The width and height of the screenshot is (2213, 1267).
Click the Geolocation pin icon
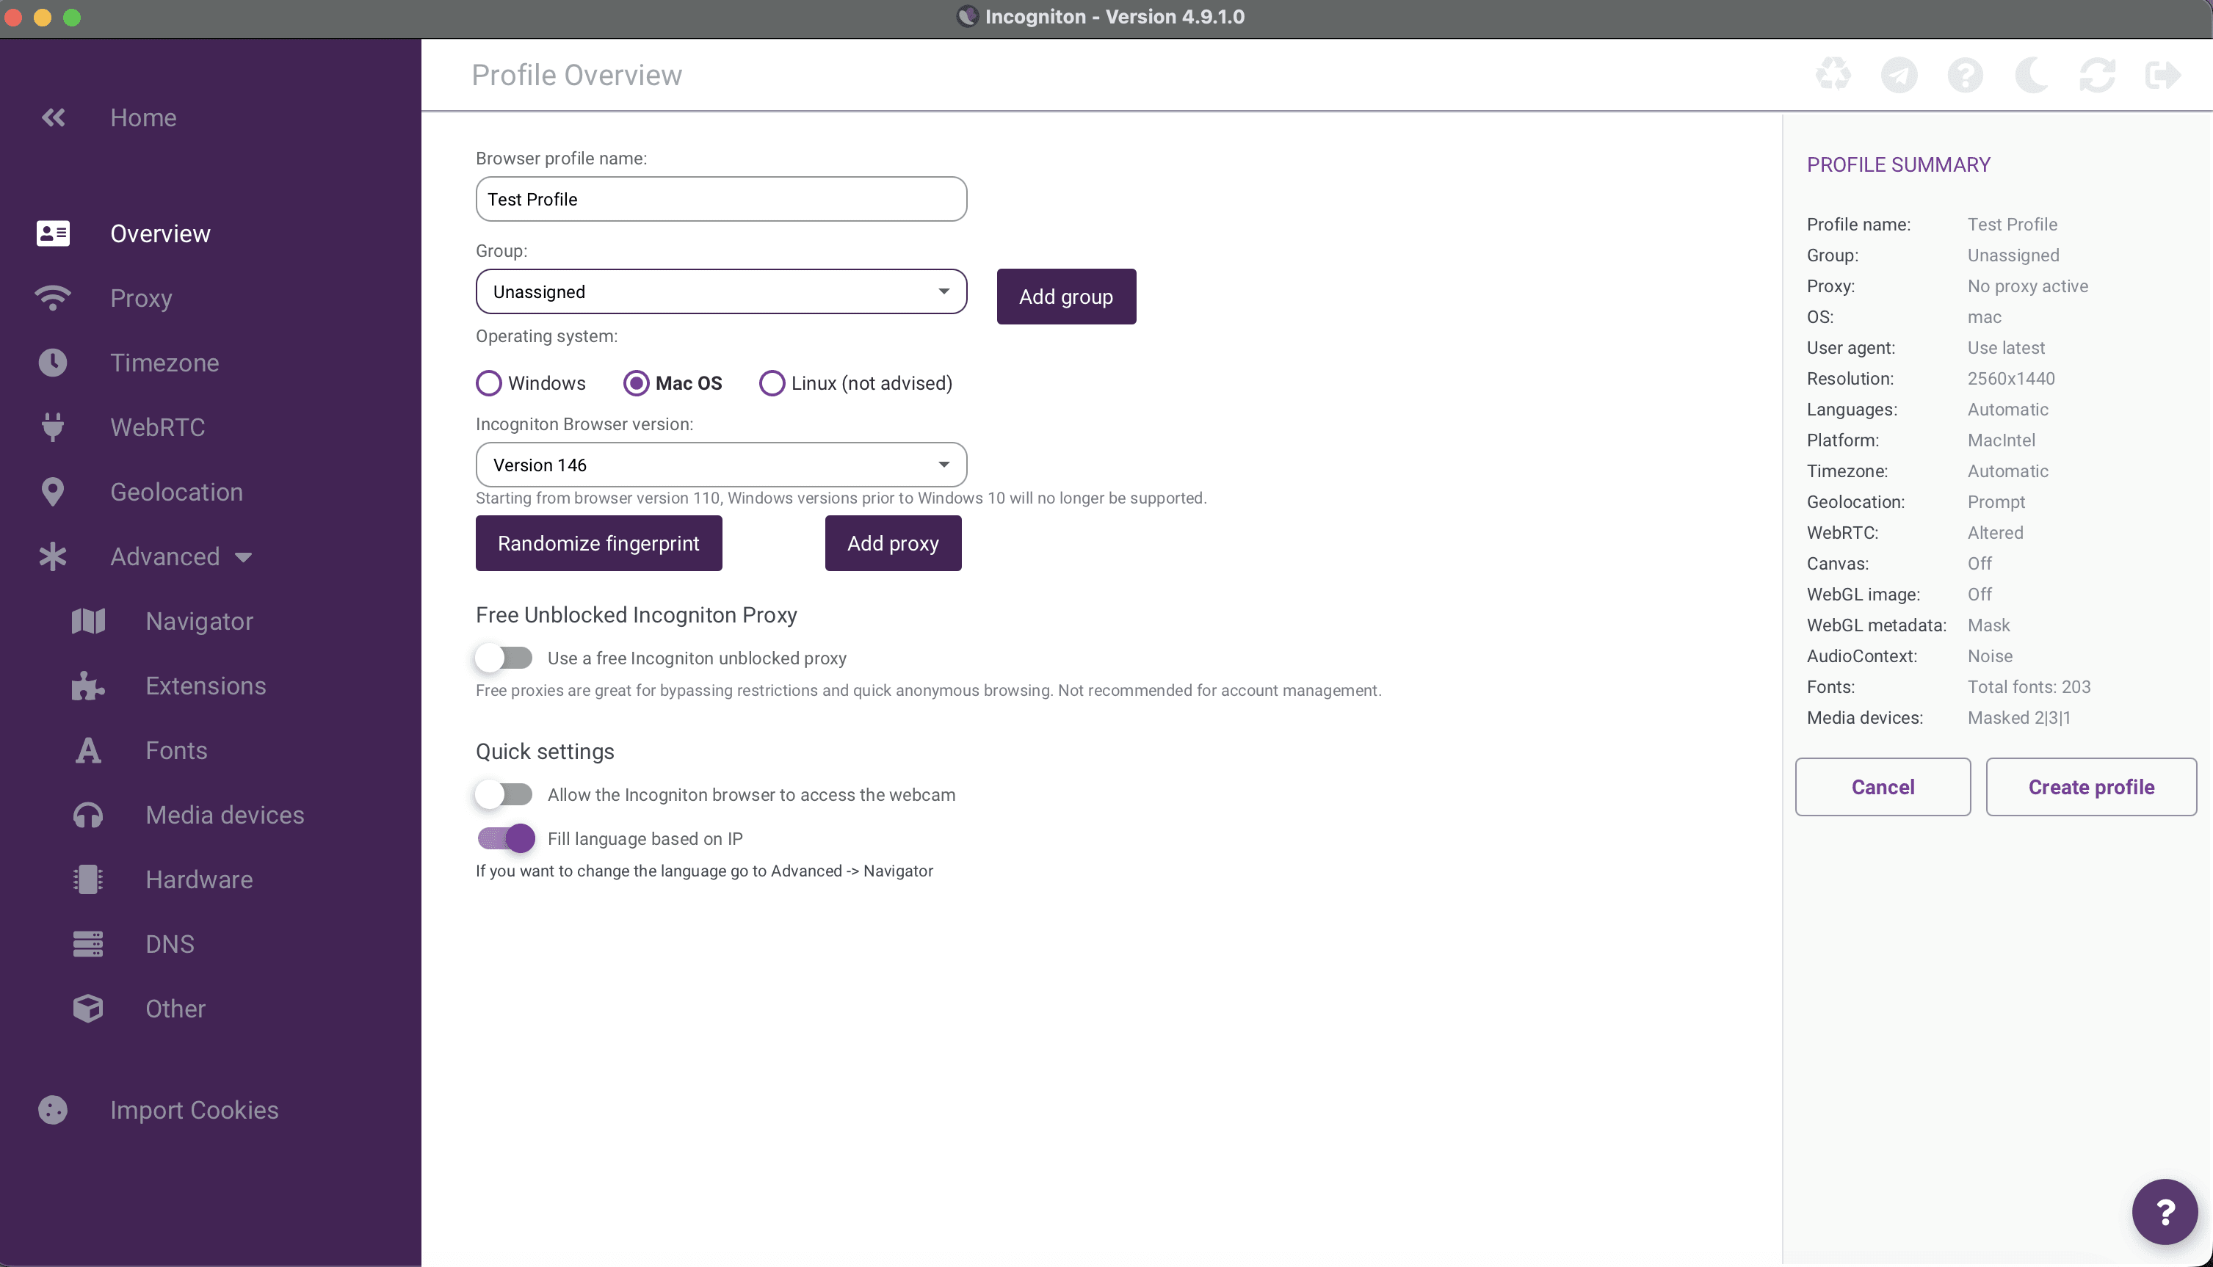coord(53,492)
